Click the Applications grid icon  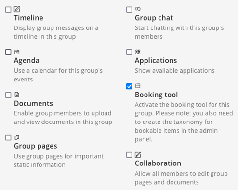pos(138,52)
